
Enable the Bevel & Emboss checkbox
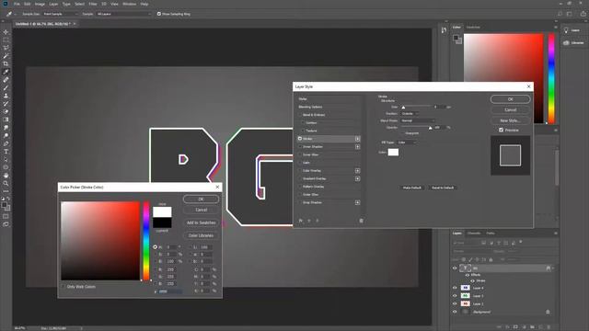300,115
